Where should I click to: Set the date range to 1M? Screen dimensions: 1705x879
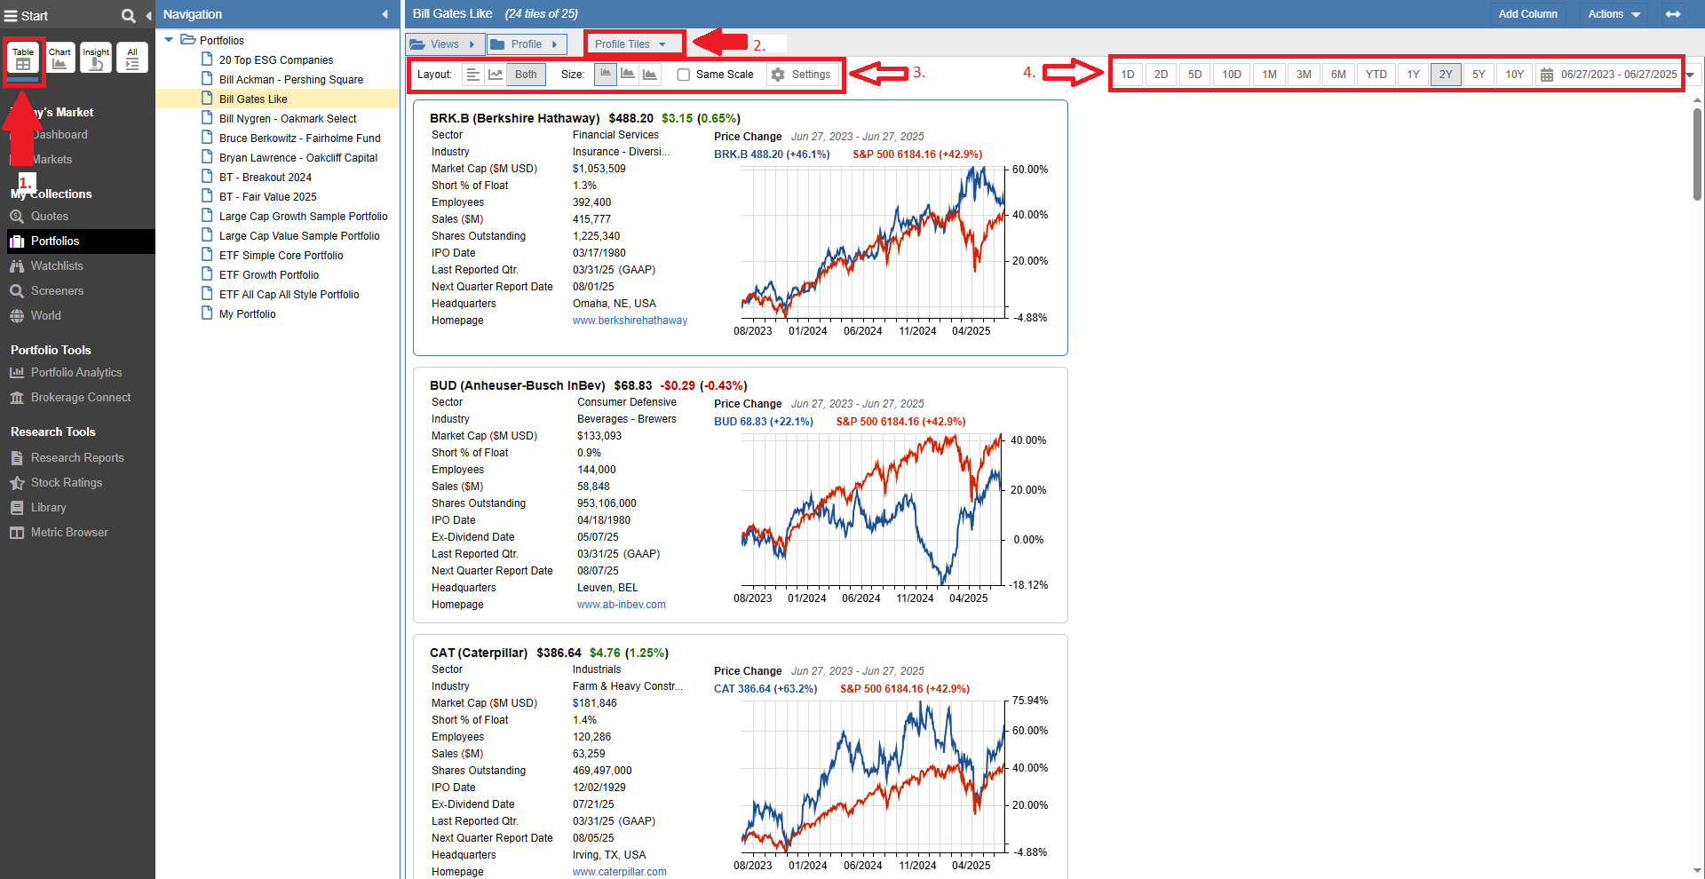pos(1270,75)
